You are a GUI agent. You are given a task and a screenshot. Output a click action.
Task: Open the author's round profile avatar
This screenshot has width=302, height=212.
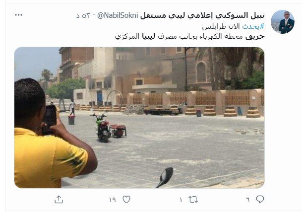pos(283,22)
